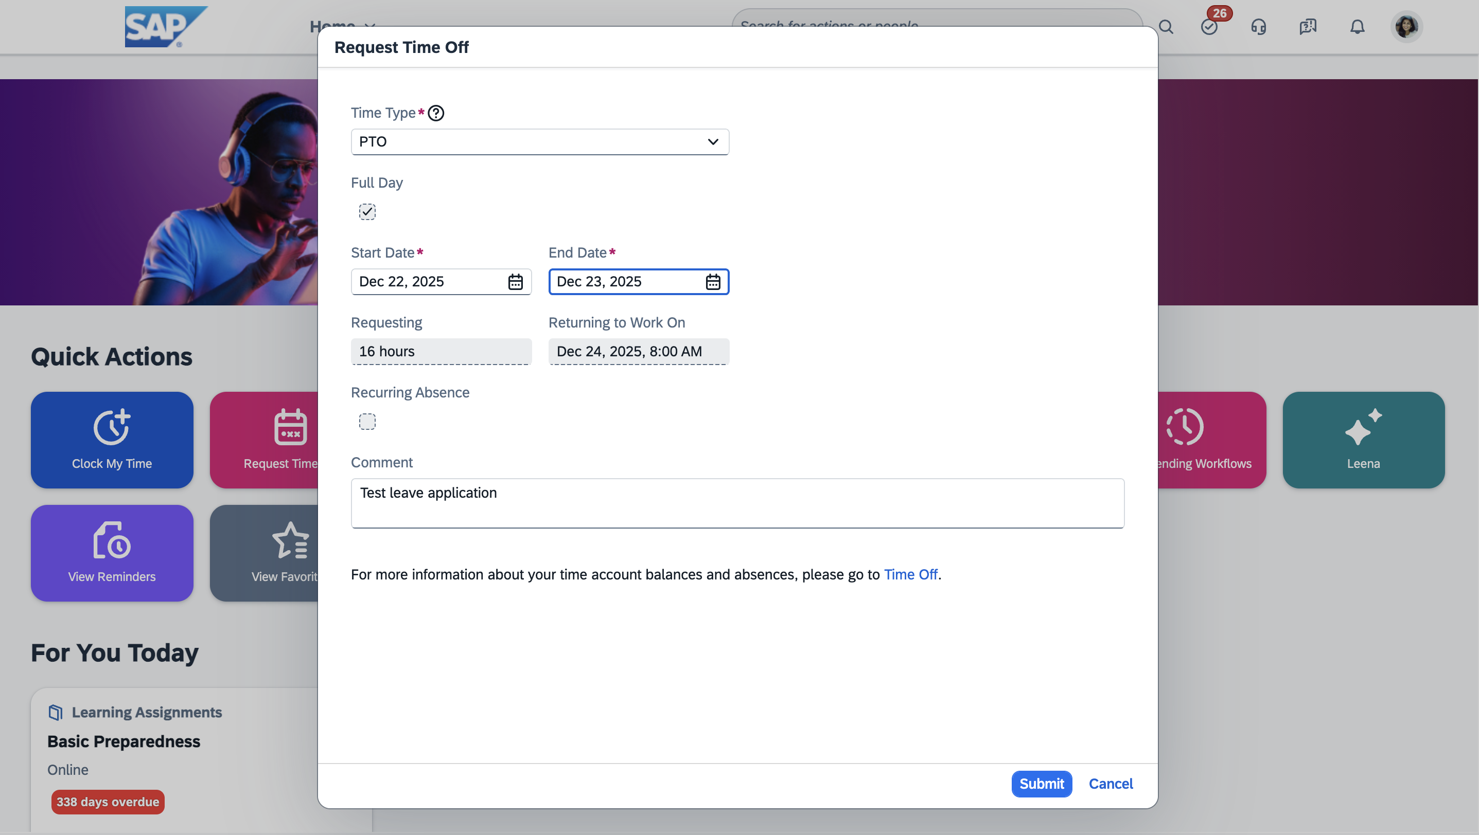
Task: Open the feedback chat icon
Action: (1307, 26)
